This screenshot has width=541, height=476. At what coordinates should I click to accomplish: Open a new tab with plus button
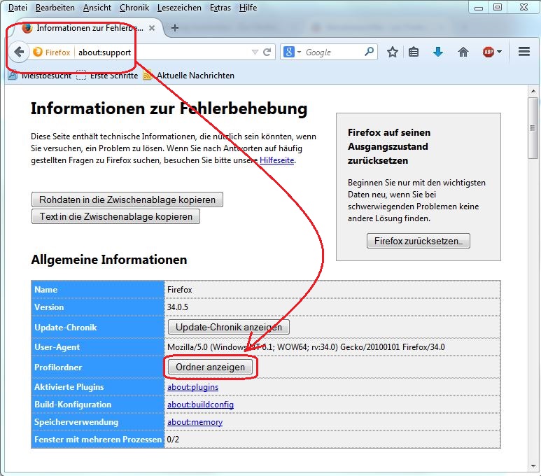[174, 28]
